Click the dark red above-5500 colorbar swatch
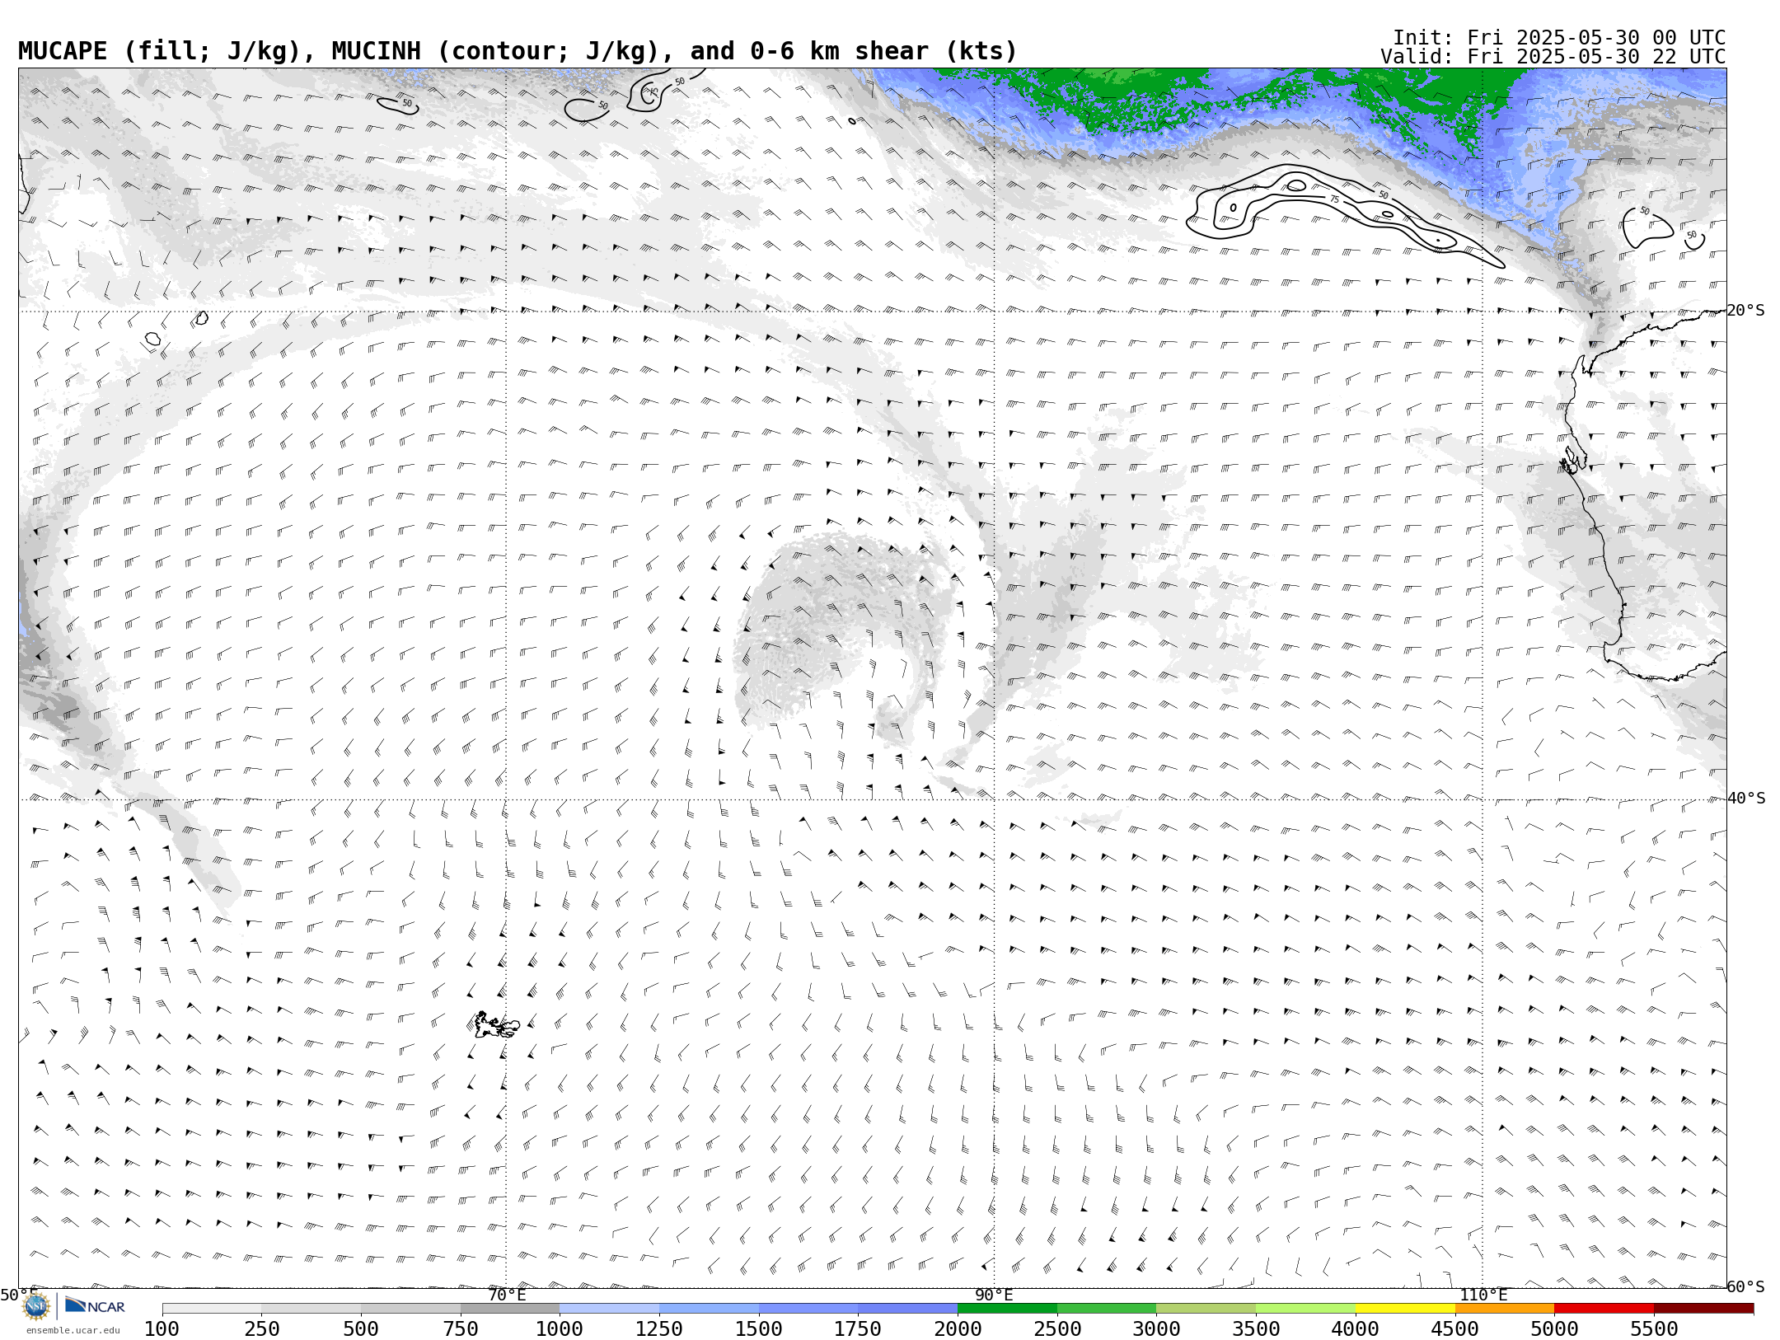Viewport: 1780px width, 1340px height. click(x=1703, y=1309)
